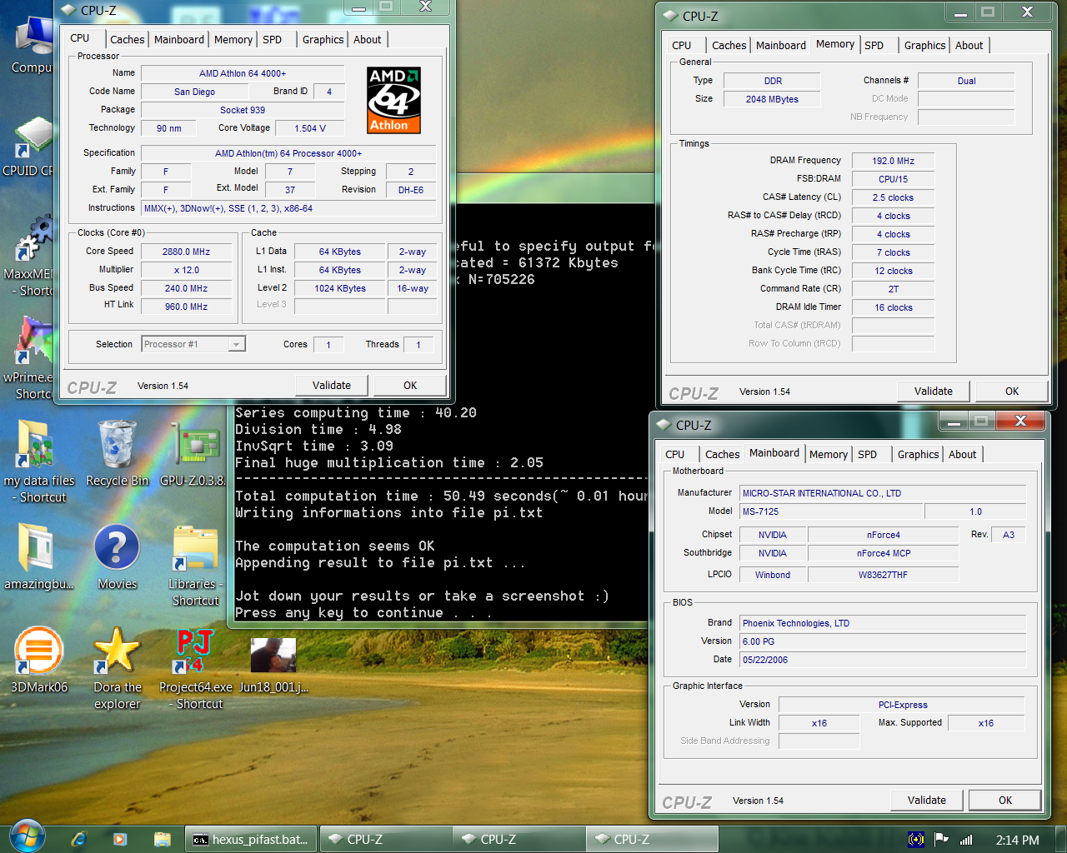Click the Southbridge nForce4 MCP value
Screen dimensions: 1067x853
click(x=884, y=553)
